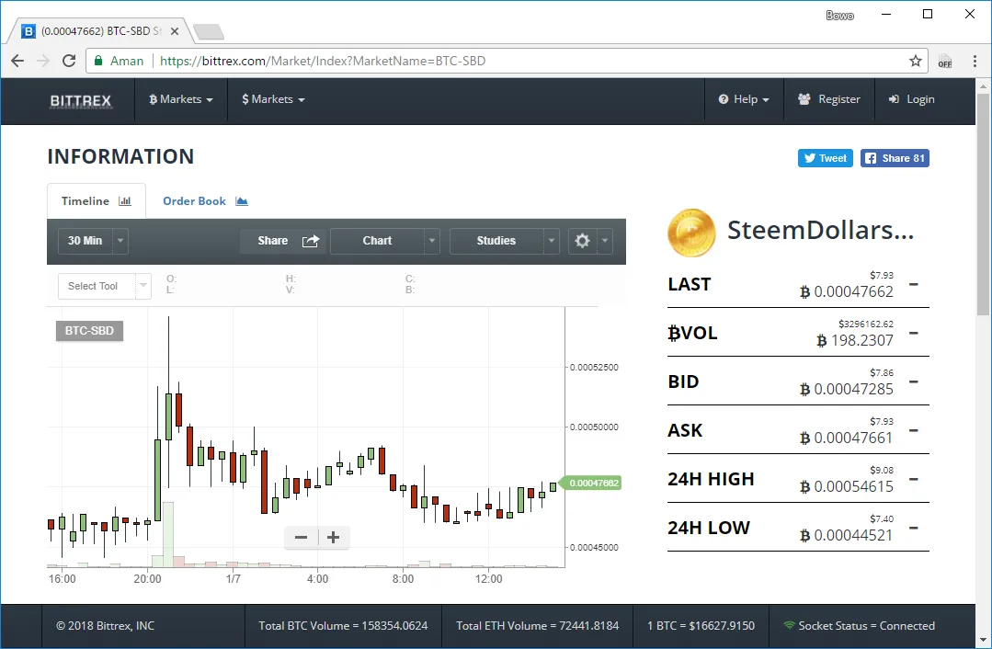Viewport: 992px width, 649px height.
Task: Click the 24H HIGH value 0.00054615
Action: (x=847, y=486)
